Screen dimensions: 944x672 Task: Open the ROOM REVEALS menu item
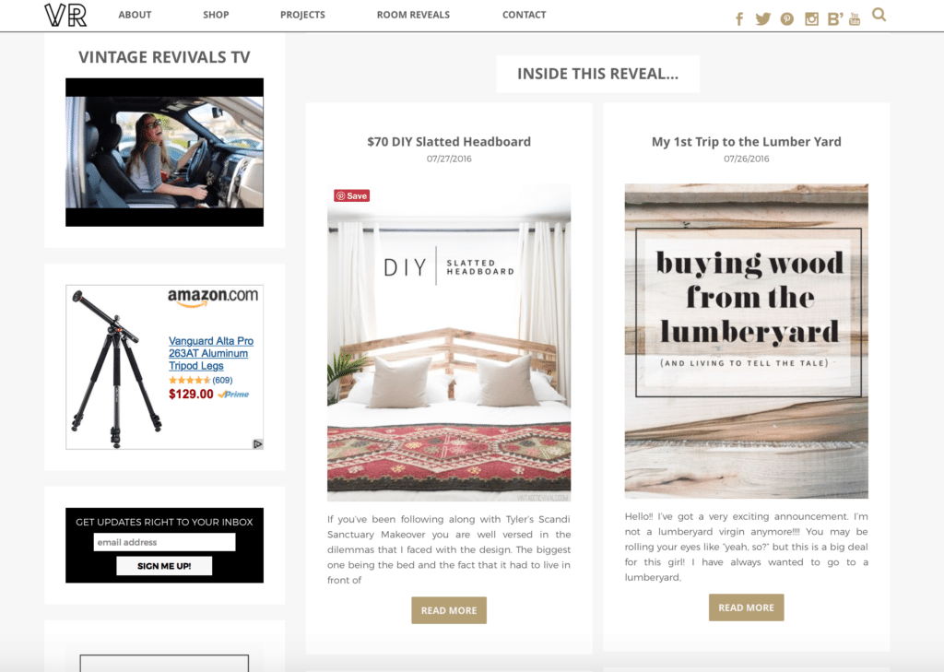coord(413,15)
